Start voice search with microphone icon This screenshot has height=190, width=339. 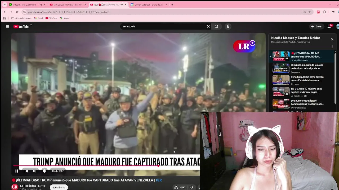(x=228, y=26)
